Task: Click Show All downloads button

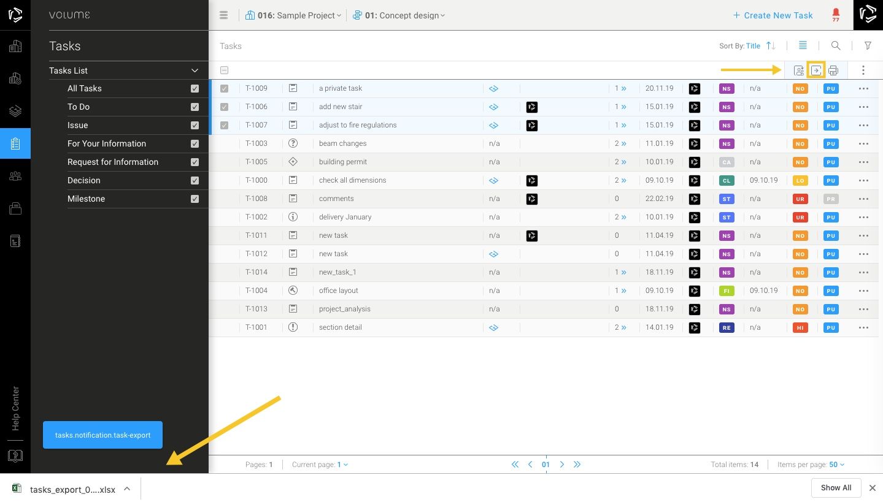Action: 836,488
